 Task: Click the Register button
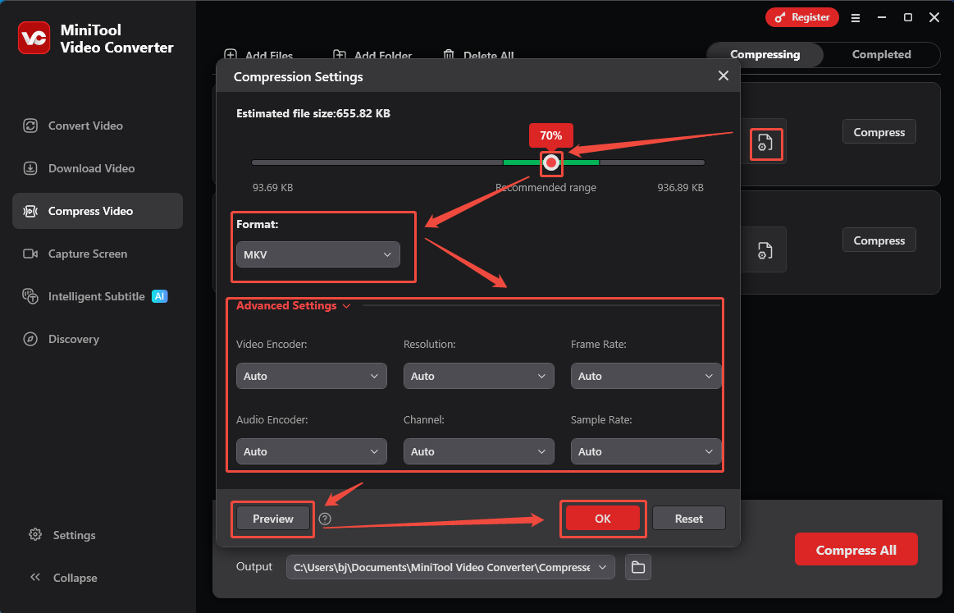(802, 17)
